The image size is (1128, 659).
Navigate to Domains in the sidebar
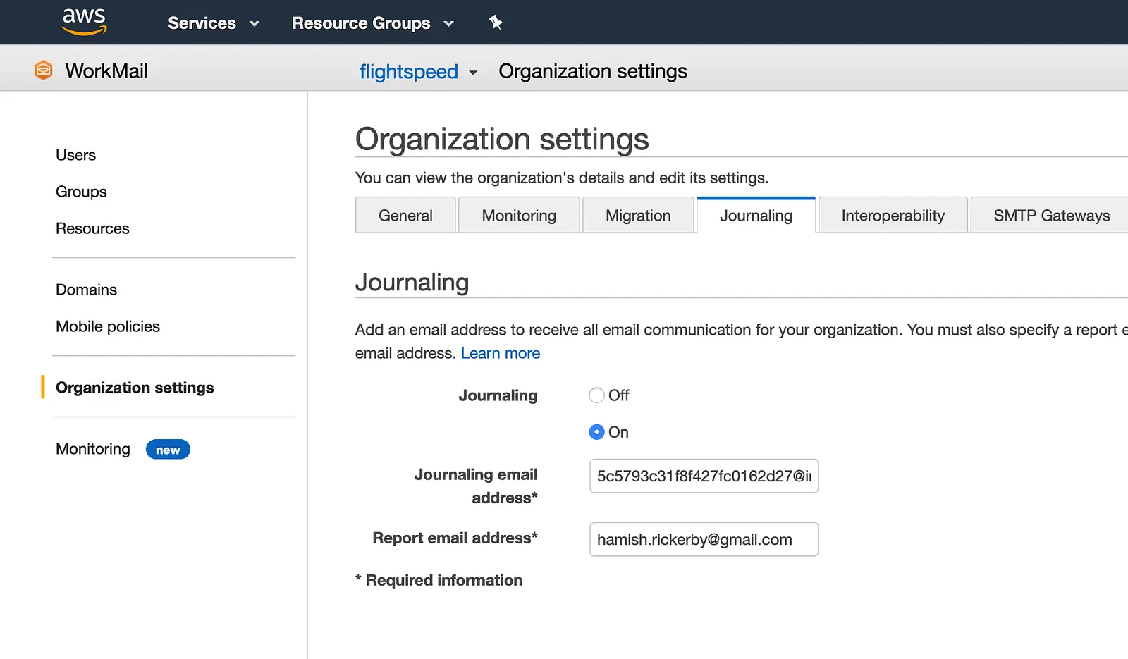(86, 290)
